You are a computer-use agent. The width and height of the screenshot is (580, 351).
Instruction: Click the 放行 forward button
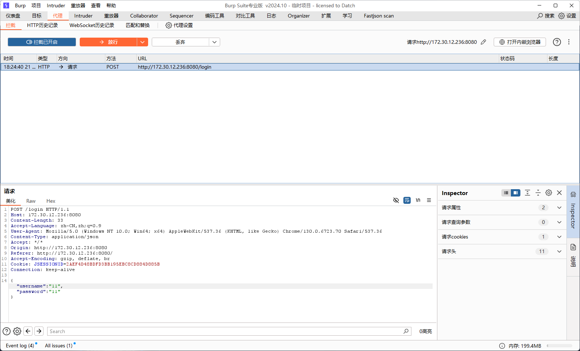(x=109, y=42)
